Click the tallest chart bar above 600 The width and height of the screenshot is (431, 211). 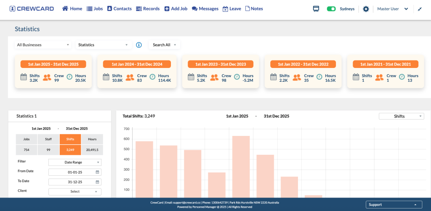(x=241, y=167)
